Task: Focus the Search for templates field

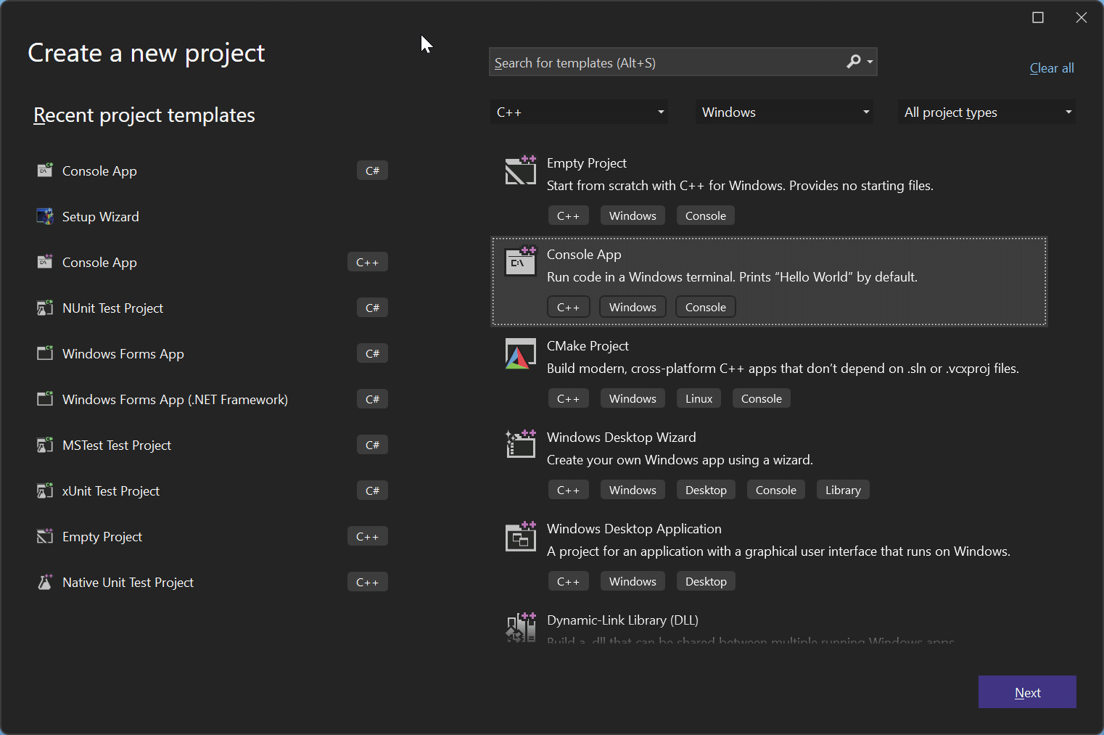Action: tap(666, 62)
